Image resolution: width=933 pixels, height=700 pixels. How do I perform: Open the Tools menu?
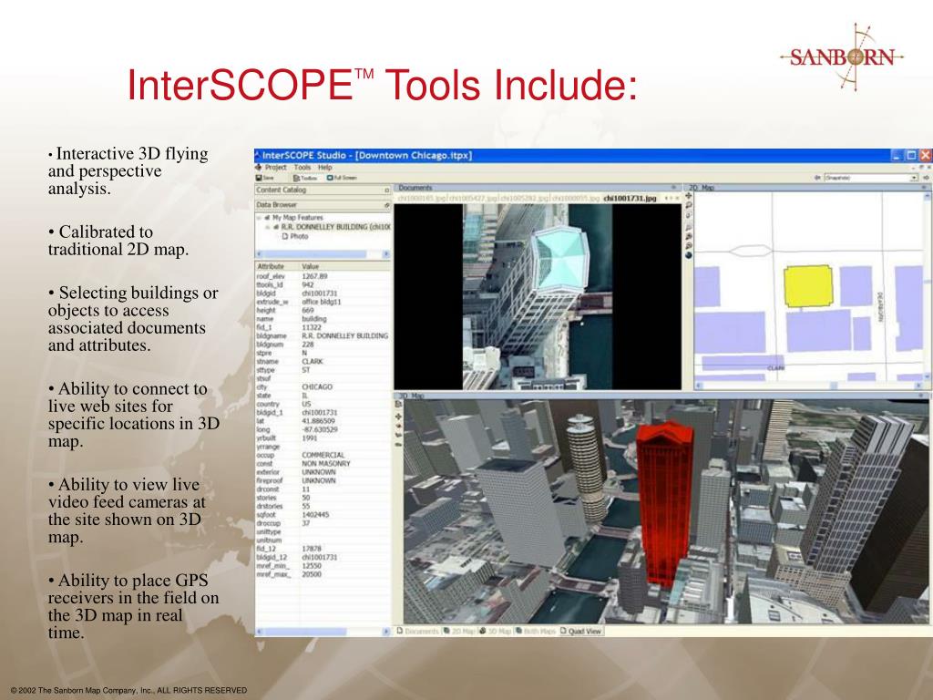(302, 168)
